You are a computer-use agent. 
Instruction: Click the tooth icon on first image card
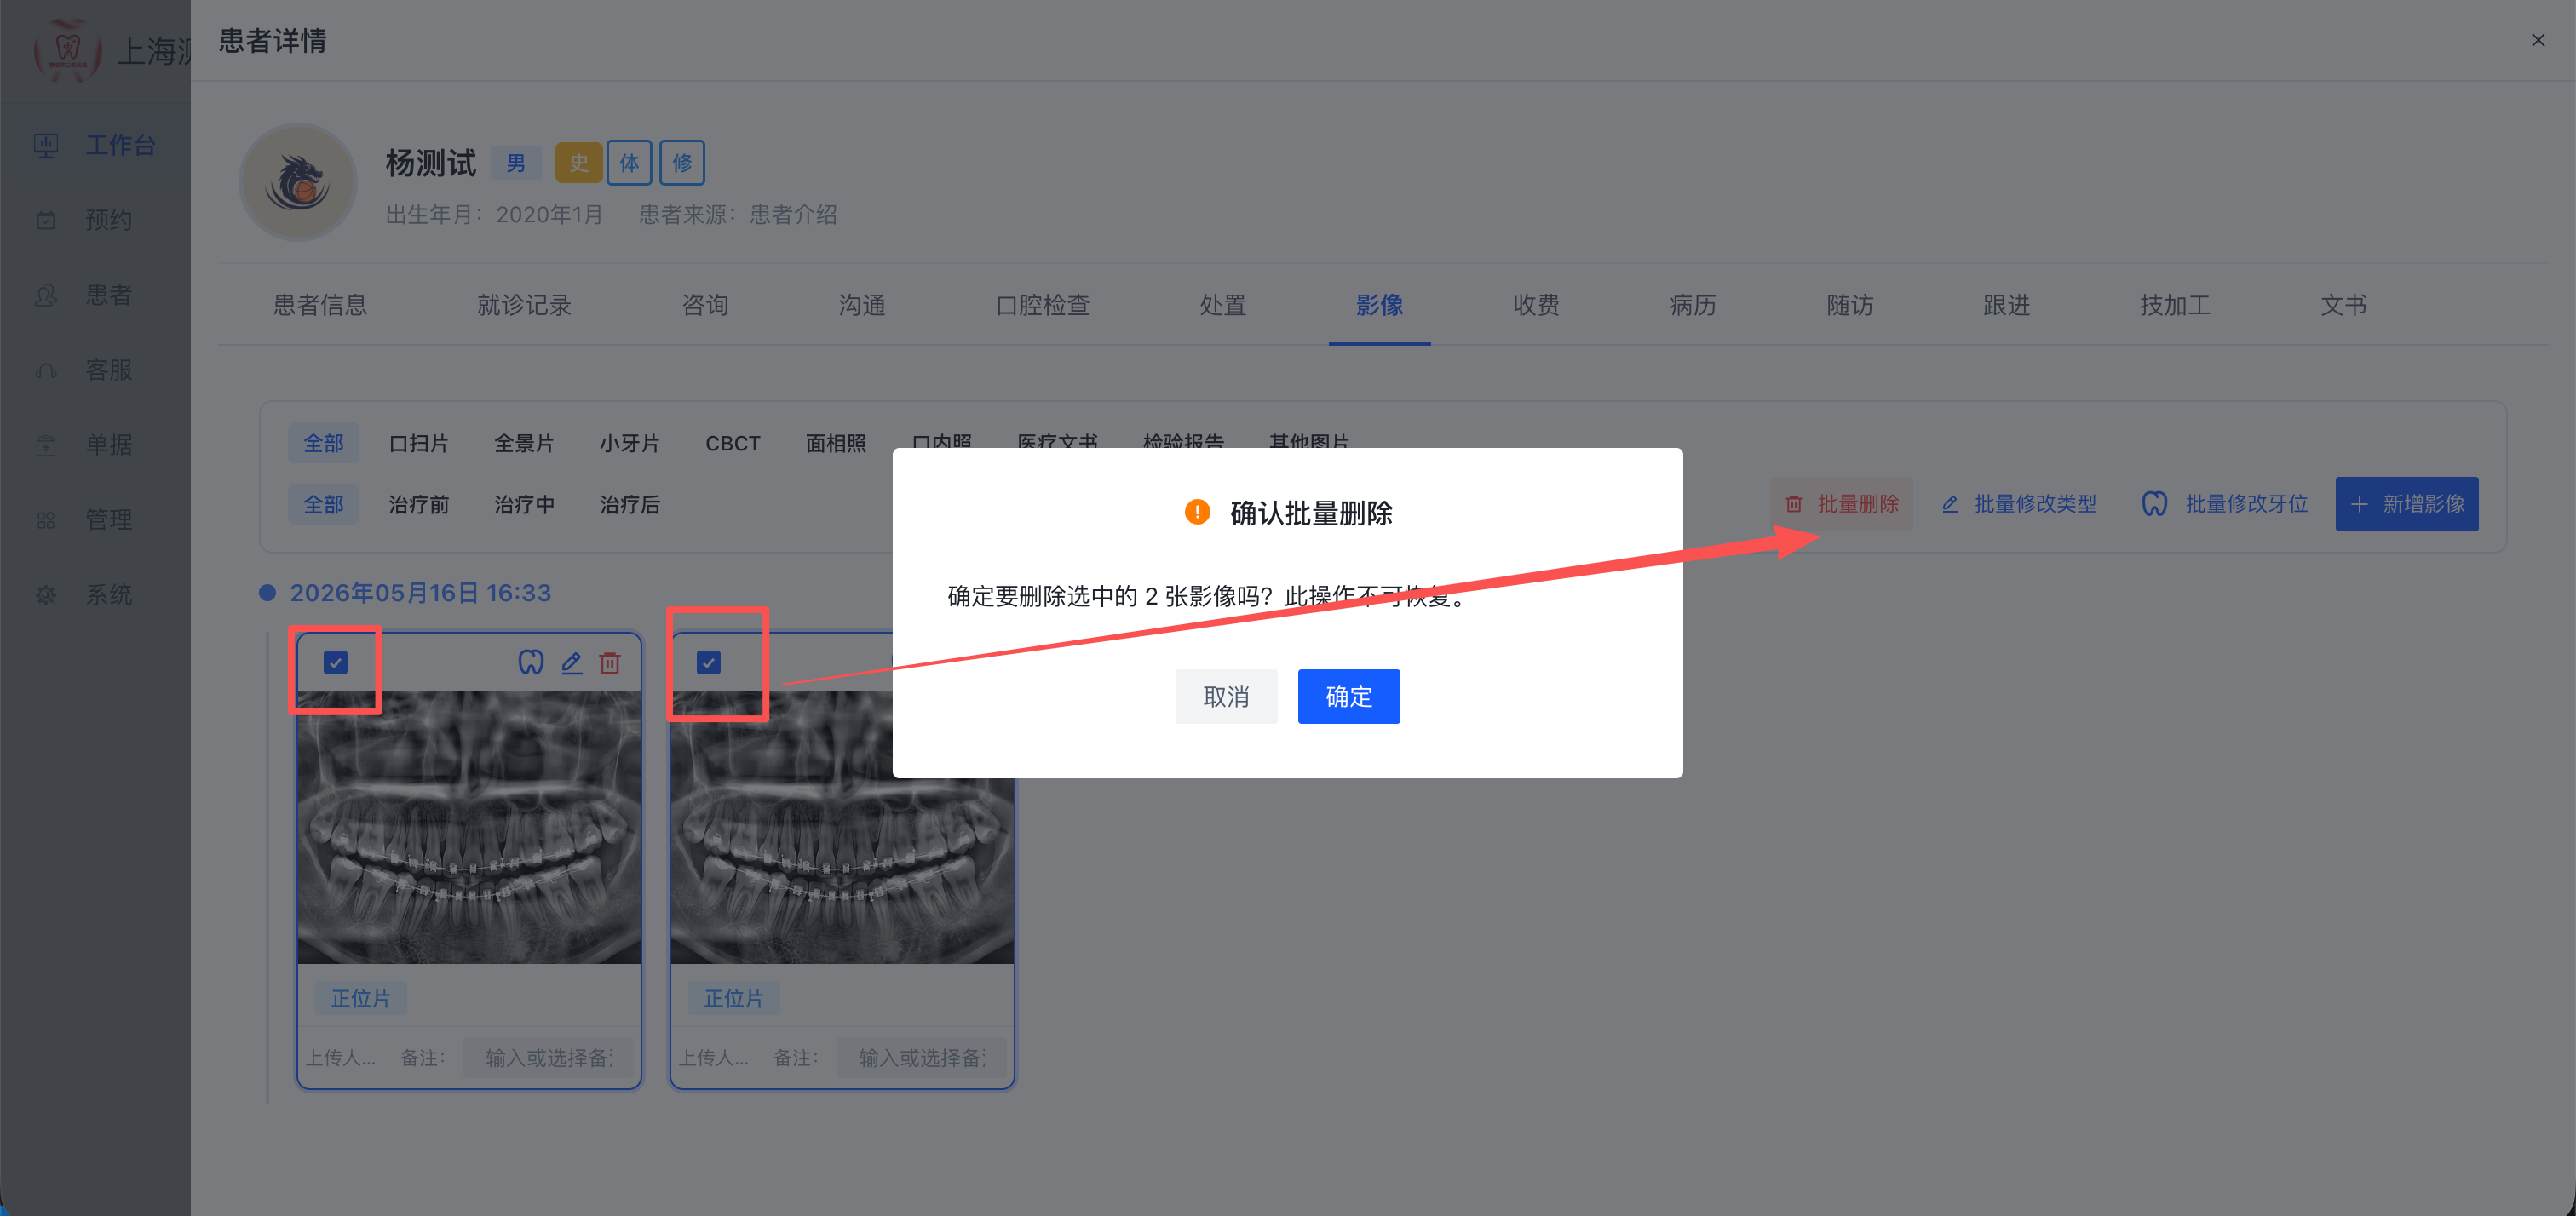click(531, 663)
